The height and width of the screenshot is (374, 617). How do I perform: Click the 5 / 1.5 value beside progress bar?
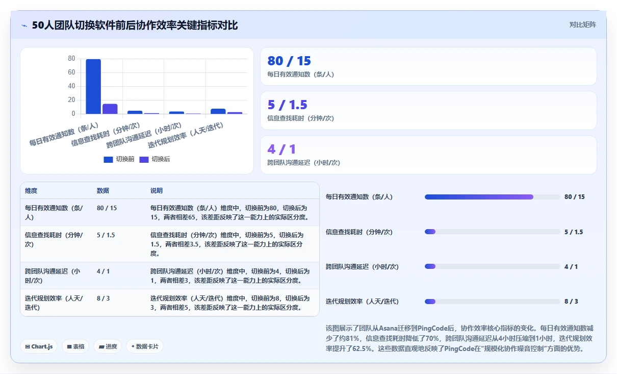(574, 232)
